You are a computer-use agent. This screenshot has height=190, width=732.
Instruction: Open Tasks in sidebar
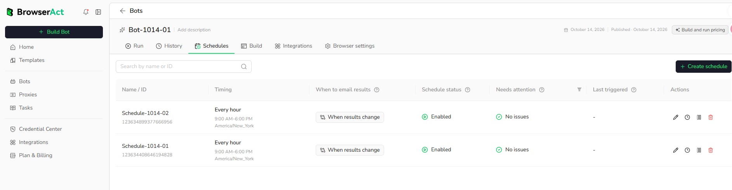coord(26,108)
